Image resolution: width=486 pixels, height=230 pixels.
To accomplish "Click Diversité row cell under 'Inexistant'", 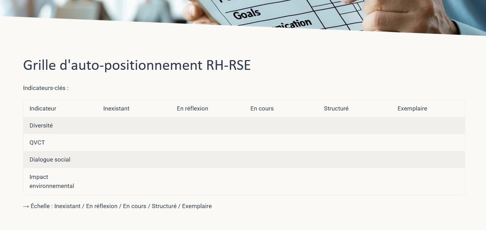I will pos(134,125).
